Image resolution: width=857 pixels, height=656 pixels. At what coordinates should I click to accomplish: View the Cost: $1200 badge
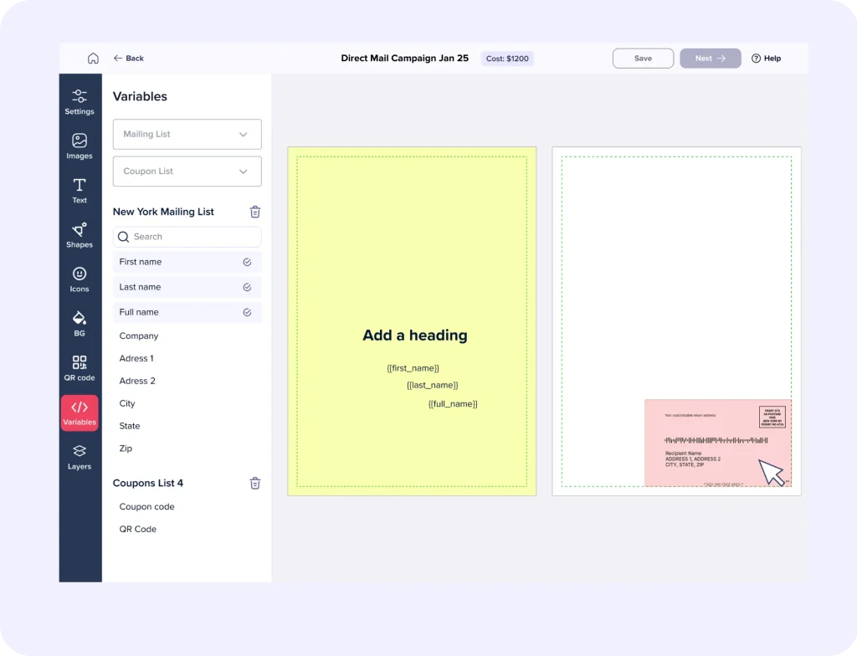tap(507, 59)
